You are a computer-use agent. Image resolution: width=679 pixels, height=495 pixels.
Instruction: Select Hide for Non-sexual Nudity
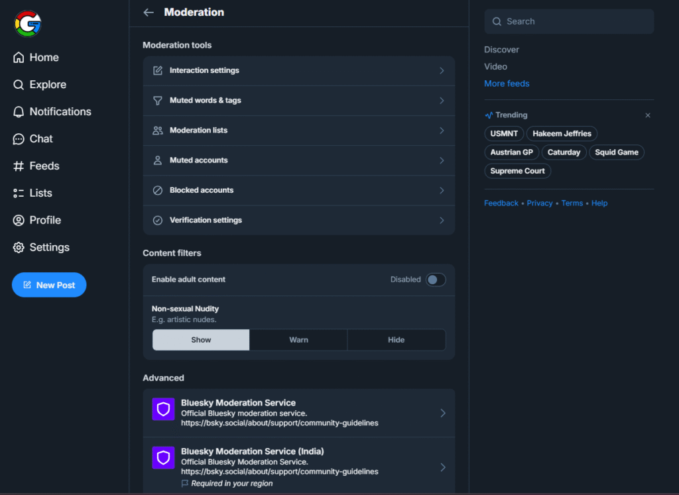397,340
